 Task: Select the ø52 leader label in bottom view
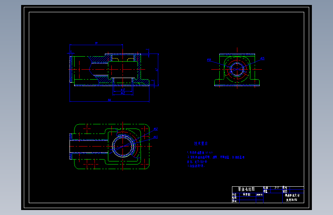point(156,129)
